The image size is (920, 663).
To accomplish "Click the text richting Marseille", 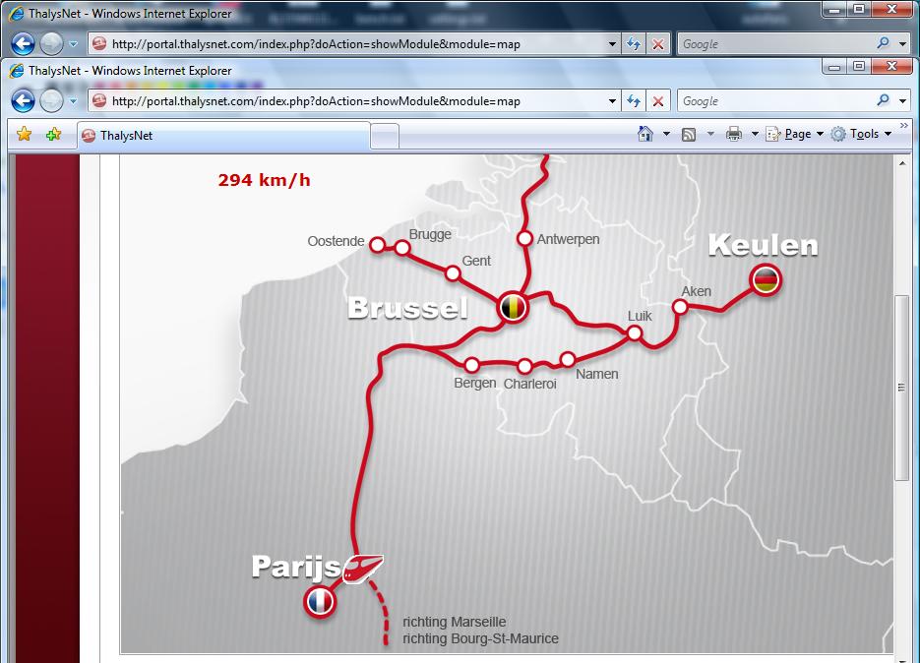I will click(x=455, y=622).
